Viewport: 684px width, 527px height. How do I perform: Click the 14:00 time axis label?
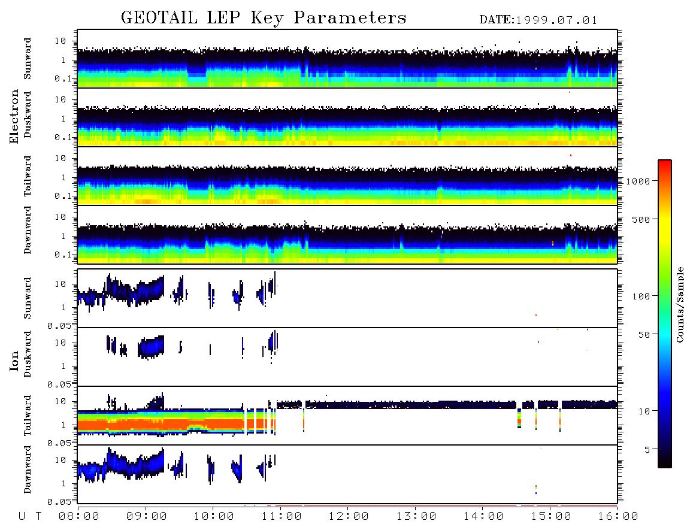pos(483,517)
